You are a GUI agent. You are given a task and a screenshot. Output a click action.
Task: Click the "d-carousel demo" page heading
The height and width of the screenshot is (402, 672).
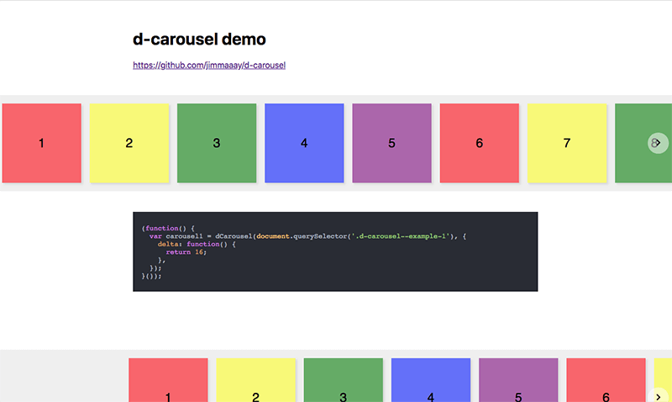[x=199, y=39]
